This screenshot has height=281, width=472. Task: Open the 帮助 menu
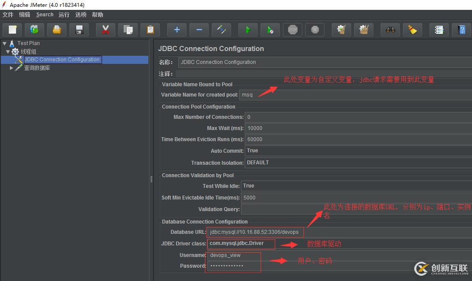coord(98,15)
